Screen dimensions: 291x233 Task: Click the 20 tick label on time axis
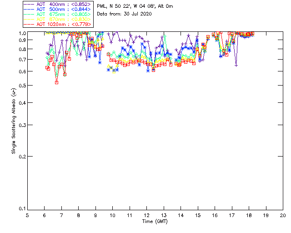(283, 216)
